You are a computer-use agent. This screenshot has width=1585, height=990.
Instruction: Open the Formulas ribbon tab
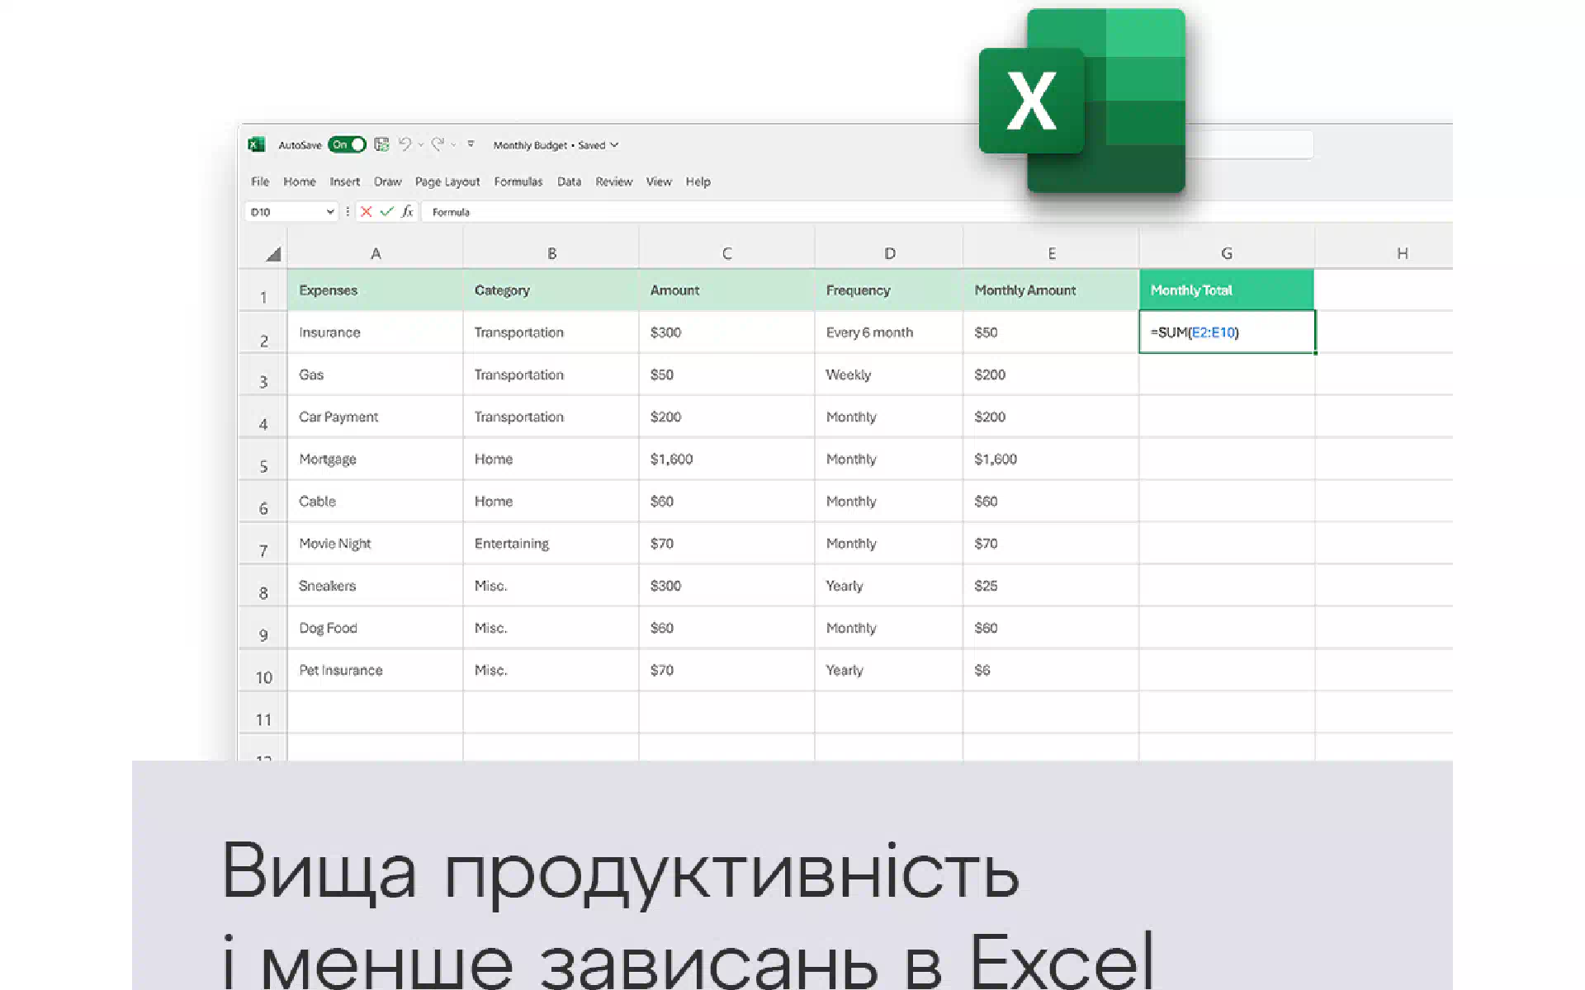518,181
